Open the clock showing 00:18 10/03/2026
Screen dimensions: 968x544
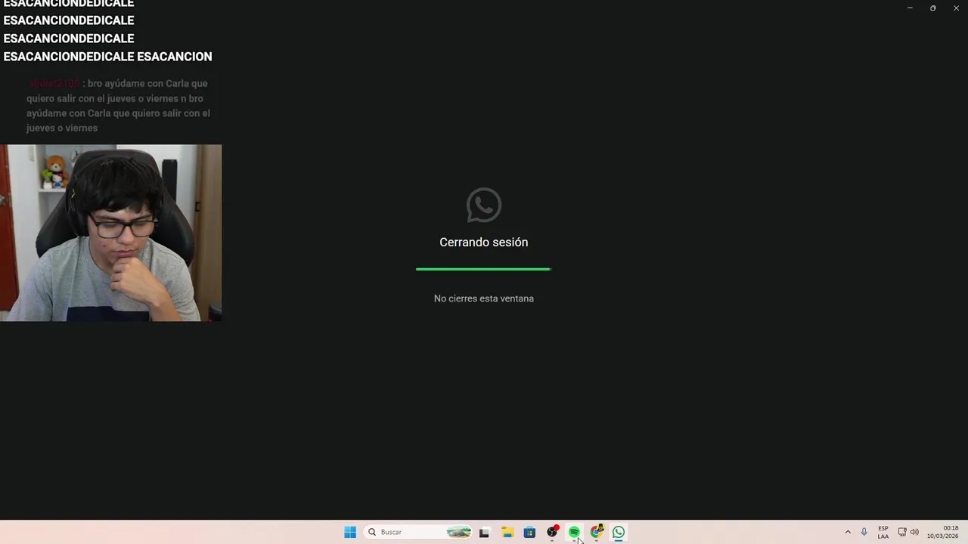pyautogui.click(x=943, y=532)
